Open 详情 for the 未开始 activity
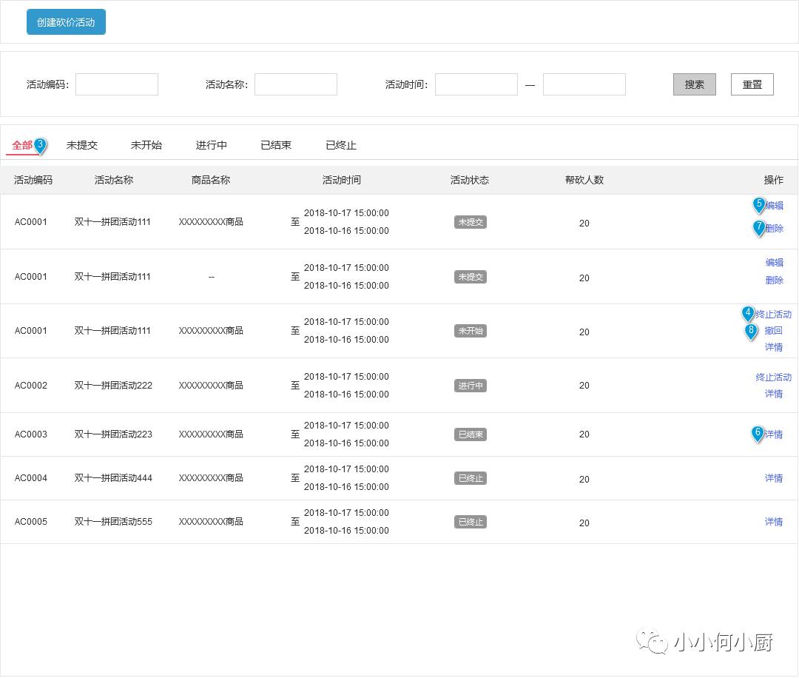The image size is (799, 678). pos(774,347)
